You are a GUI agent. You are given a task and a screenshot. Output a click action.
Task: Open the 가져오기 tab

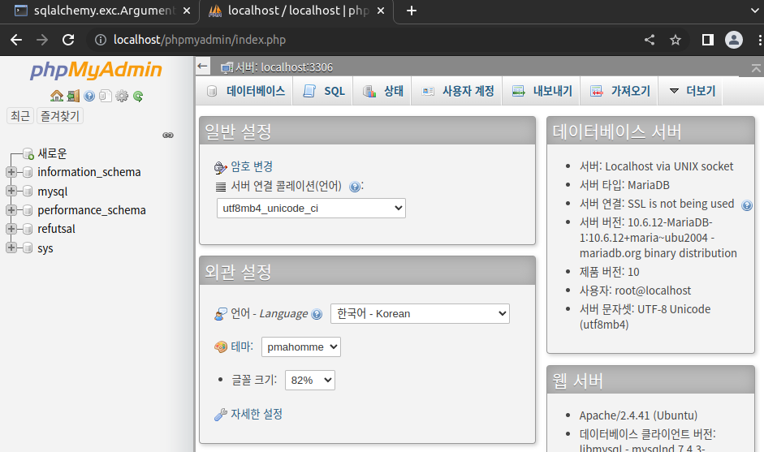tap(619, 91)
